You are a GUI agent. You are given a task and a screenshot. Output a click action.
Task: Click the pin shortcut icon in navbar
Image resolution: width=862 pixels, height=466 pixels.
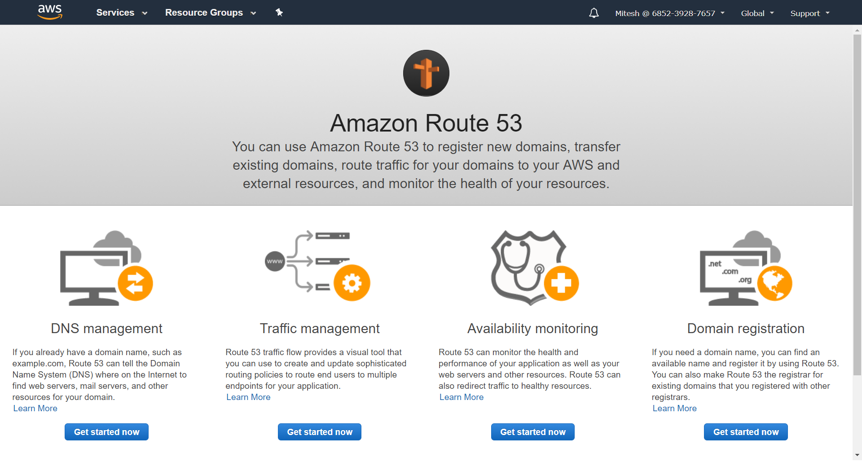point(279,13)
